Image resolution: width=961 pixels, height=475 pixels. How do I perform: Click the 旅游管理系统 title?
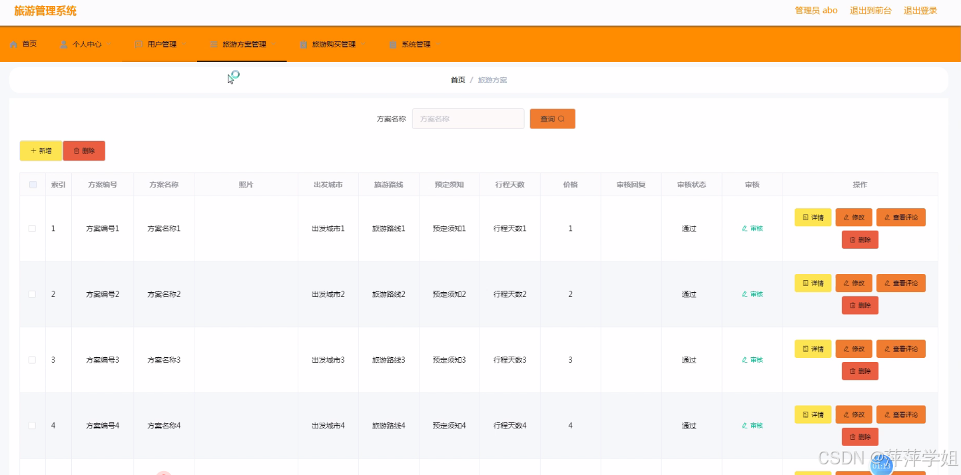tap(45, 11)
